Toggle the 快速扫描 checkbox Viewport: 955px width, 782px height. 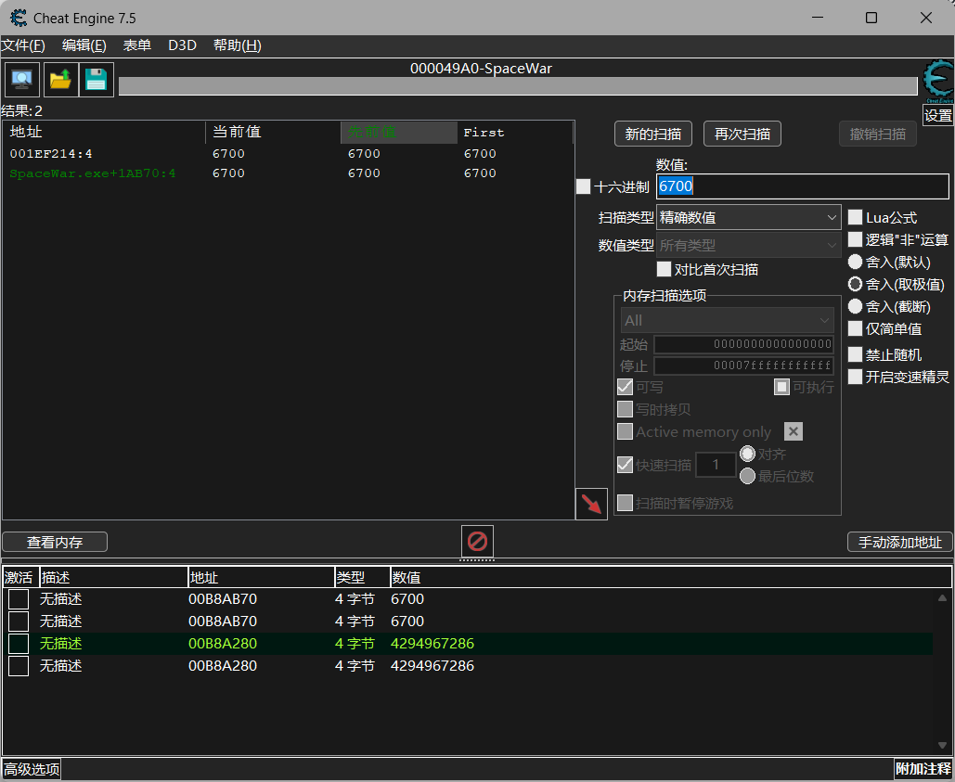point(625,465)
